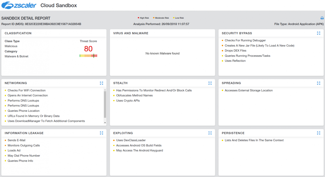Image resolution: width=325 pixels, height=177 pixels.
Task: Expand the Spreading panel
Action: point(318,83)
